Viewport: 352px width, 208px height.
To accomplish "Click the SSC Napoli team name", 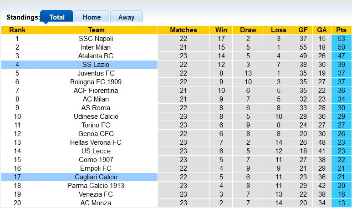I will [96, 39].
